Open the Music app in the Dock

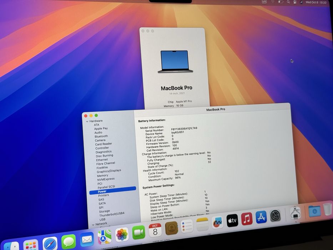pyautogui.click(x=247, y=219)
